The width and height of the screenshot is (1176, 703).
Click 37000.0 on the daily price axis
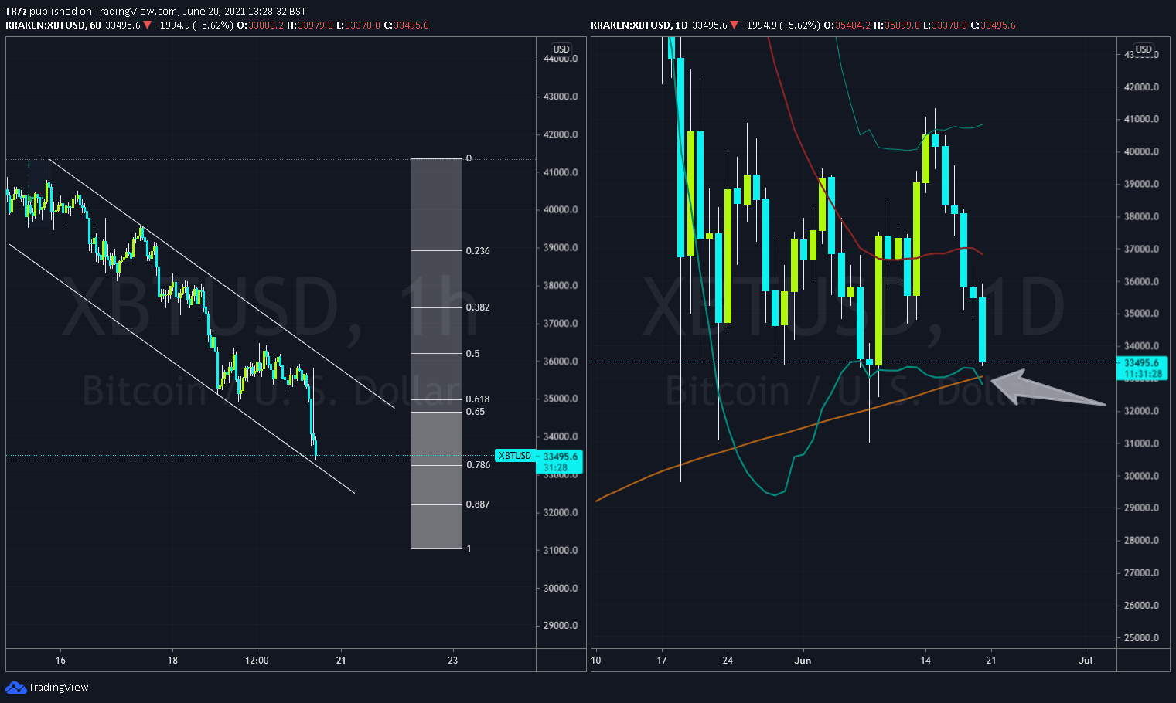pos(1142,250)
